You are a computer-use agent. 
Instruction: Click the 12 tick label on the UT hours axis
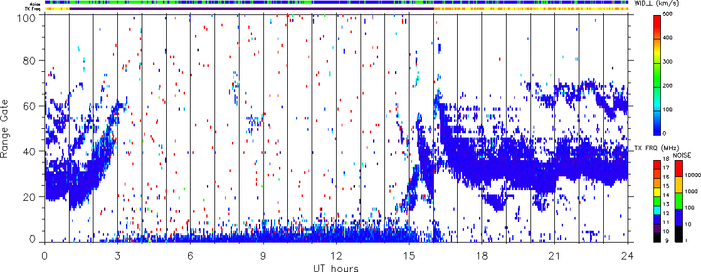coord(336,256)
